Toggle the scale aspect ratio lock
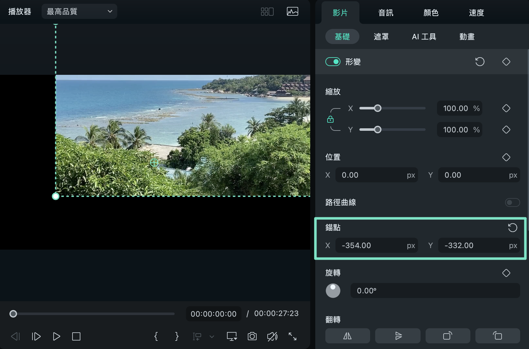 point(330,119)
